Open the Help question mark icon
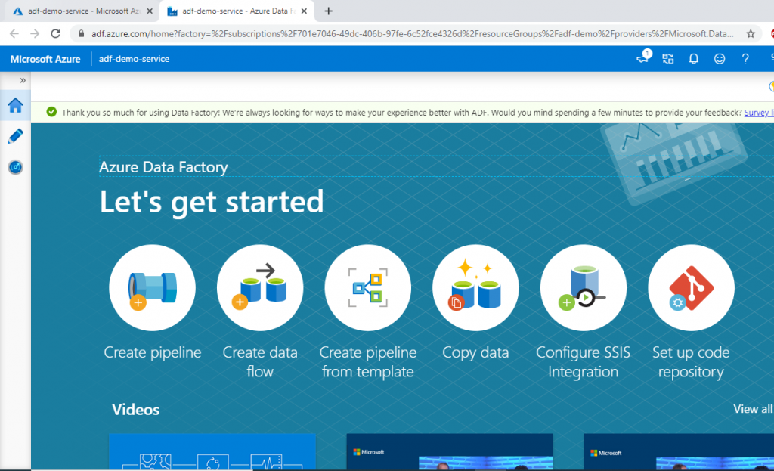This screenshot has width=774, height=471. click(x=745, y=59)
